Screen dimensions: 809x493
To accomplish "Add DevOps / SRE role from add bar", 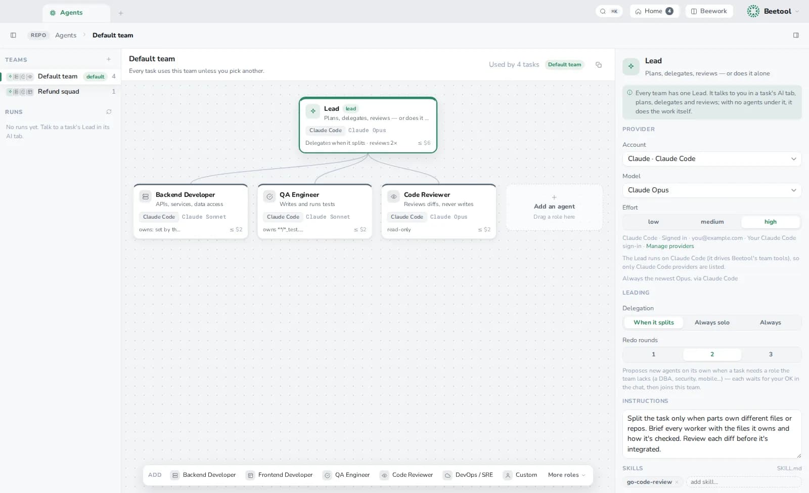I will 468,475.
